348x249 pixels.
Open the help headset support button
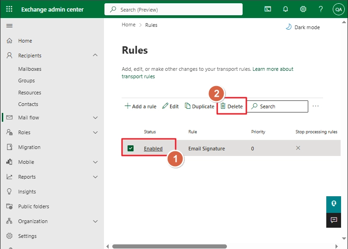tap(334, 204)
